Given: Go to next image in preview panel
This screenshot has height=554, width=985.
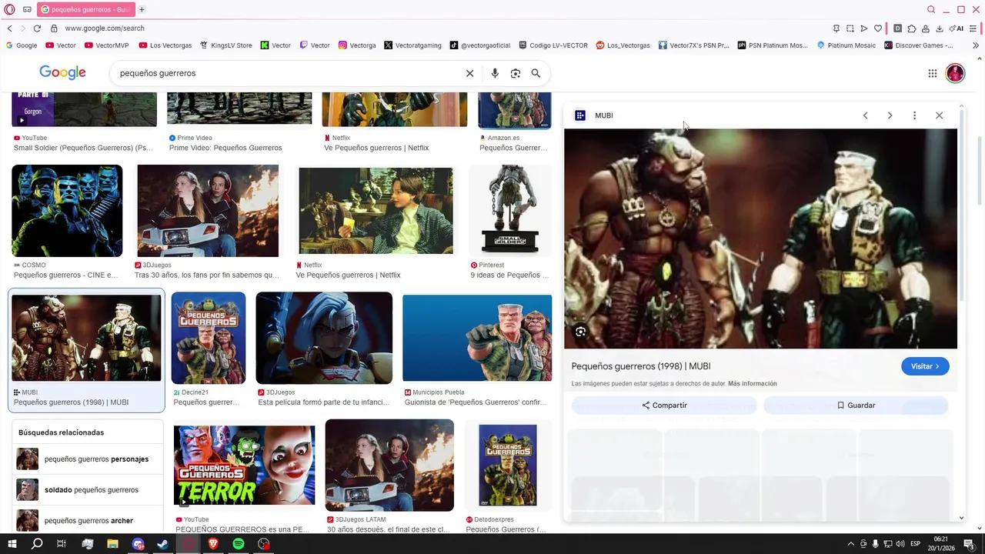Looking at the screenshot, I should point(890,115).
